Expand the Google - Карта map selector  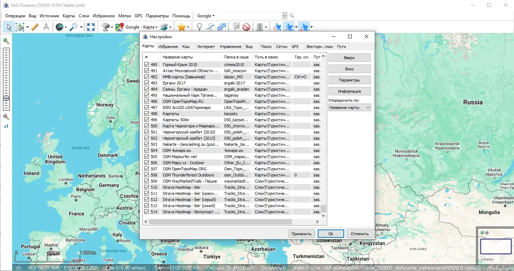point(141,27)
